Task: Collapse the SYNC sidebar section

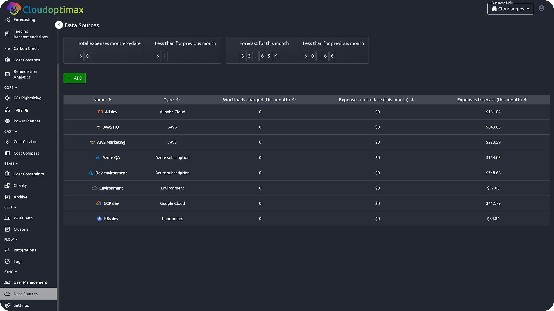Action: pos(11,272)
